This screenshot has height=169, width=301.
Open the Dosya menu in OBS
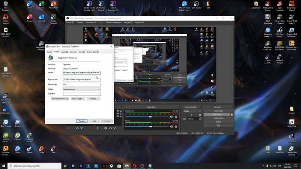point(70,23)
